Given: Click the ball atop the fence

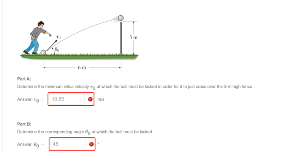Looking at the screenshot, I should 121,17.
